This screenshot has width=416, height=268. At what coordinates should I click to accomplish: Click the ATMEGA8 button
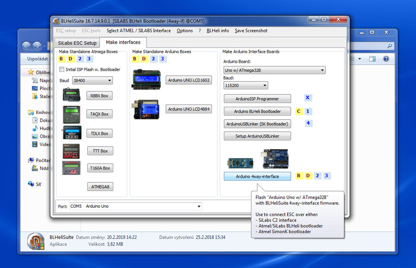tap(100, 187)
